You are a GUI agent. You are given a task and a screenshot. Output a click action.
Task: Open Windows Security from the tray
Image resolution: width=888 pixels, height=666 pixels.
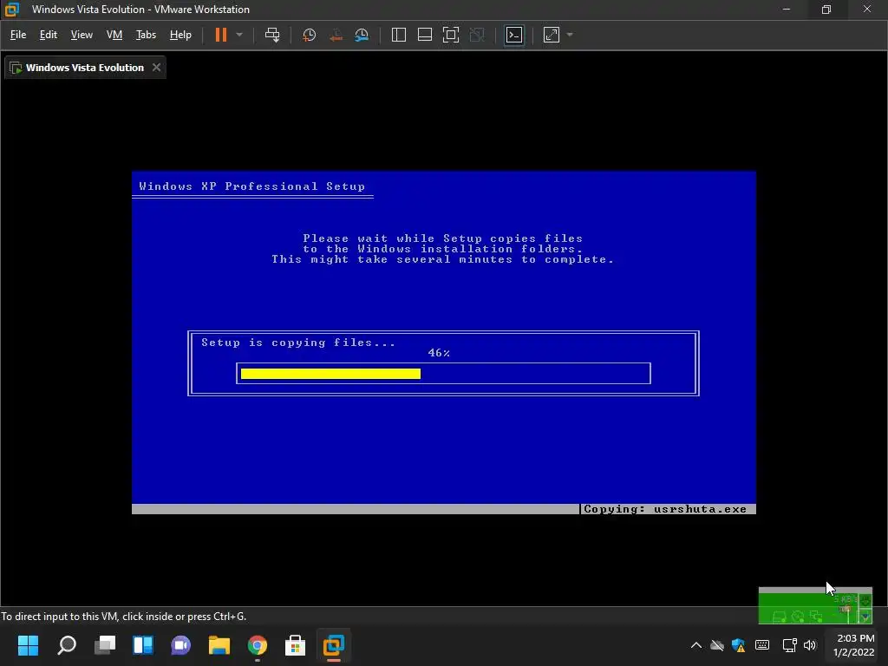point(739,645)
